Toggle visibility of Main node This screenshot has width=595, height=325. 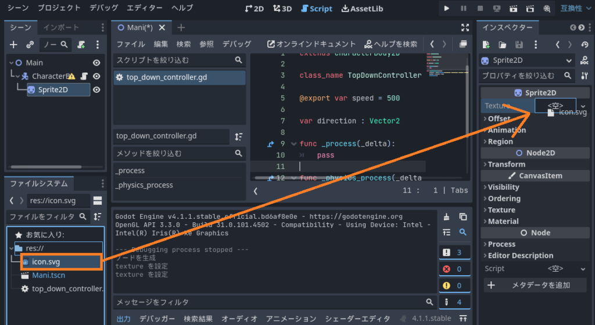pos(97,63)
